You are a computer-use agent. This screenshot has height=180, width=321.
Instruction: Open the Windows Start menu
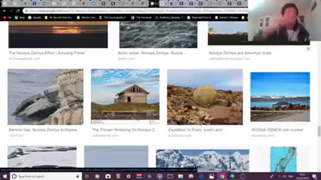5,176
